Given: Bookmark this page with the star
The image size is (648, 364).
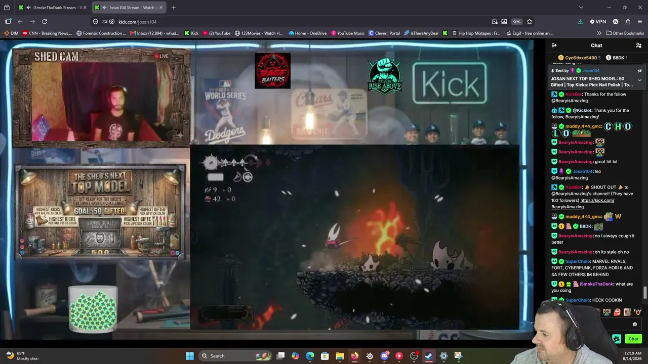Looking at the screenshot, I should pyautogui.click(x=530, y=22).
